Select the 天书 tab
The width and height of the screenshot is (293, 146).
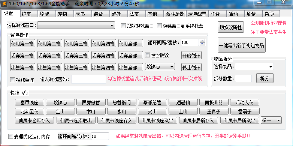click(83, 14)
